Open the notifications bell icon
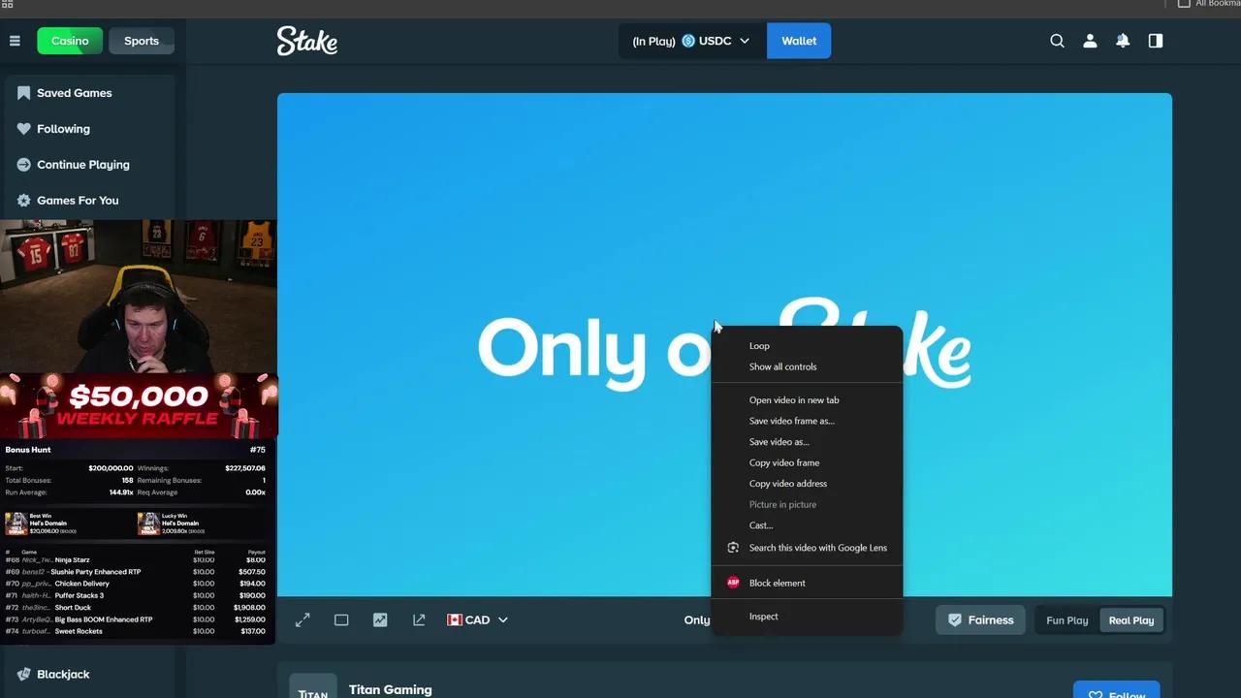 pyautogui.click(x=1123, y=41)
